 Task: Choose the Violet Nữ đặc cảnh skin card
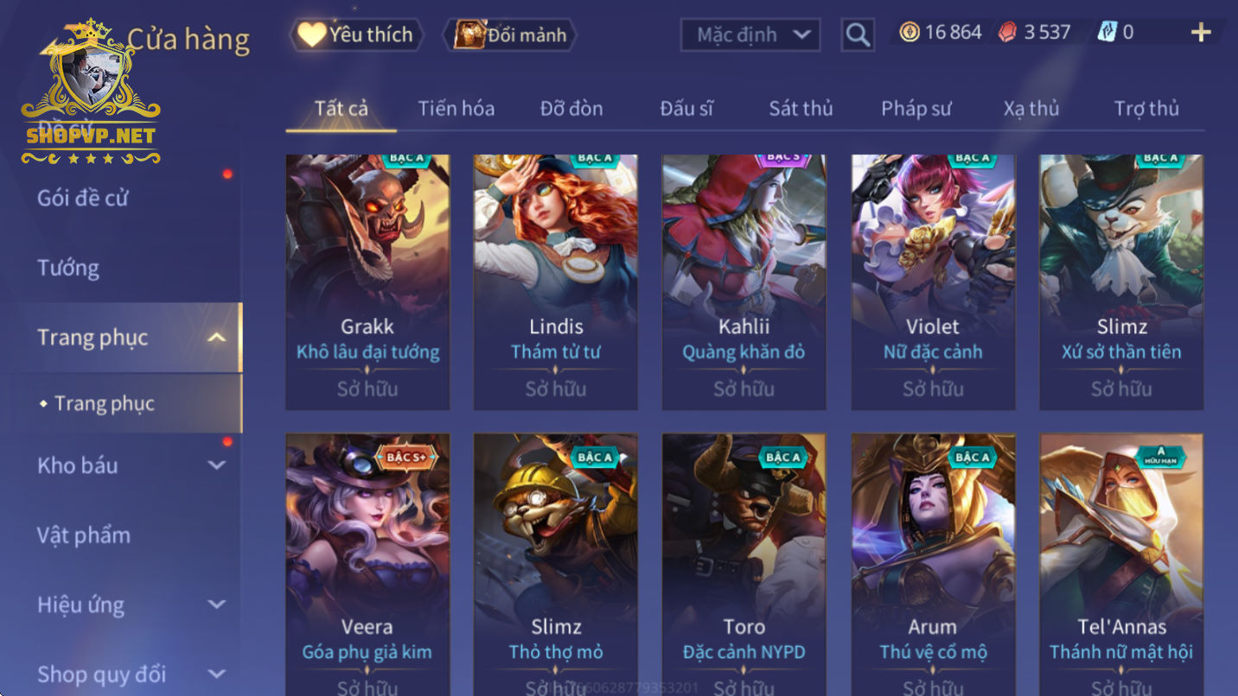933,282
